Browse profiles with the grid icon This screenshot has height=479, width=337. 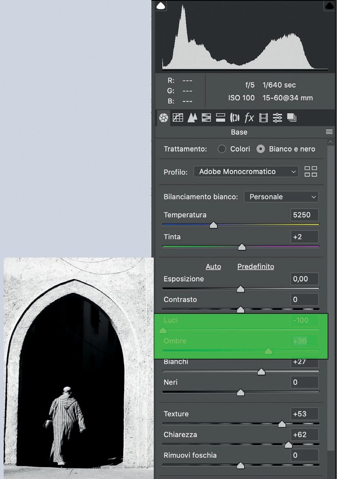(x=311, y=171)
